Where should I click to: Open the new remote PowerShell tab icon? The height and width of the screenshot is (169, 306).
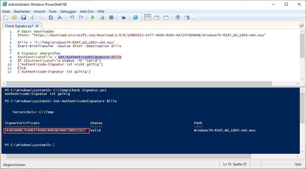[123, 17]
